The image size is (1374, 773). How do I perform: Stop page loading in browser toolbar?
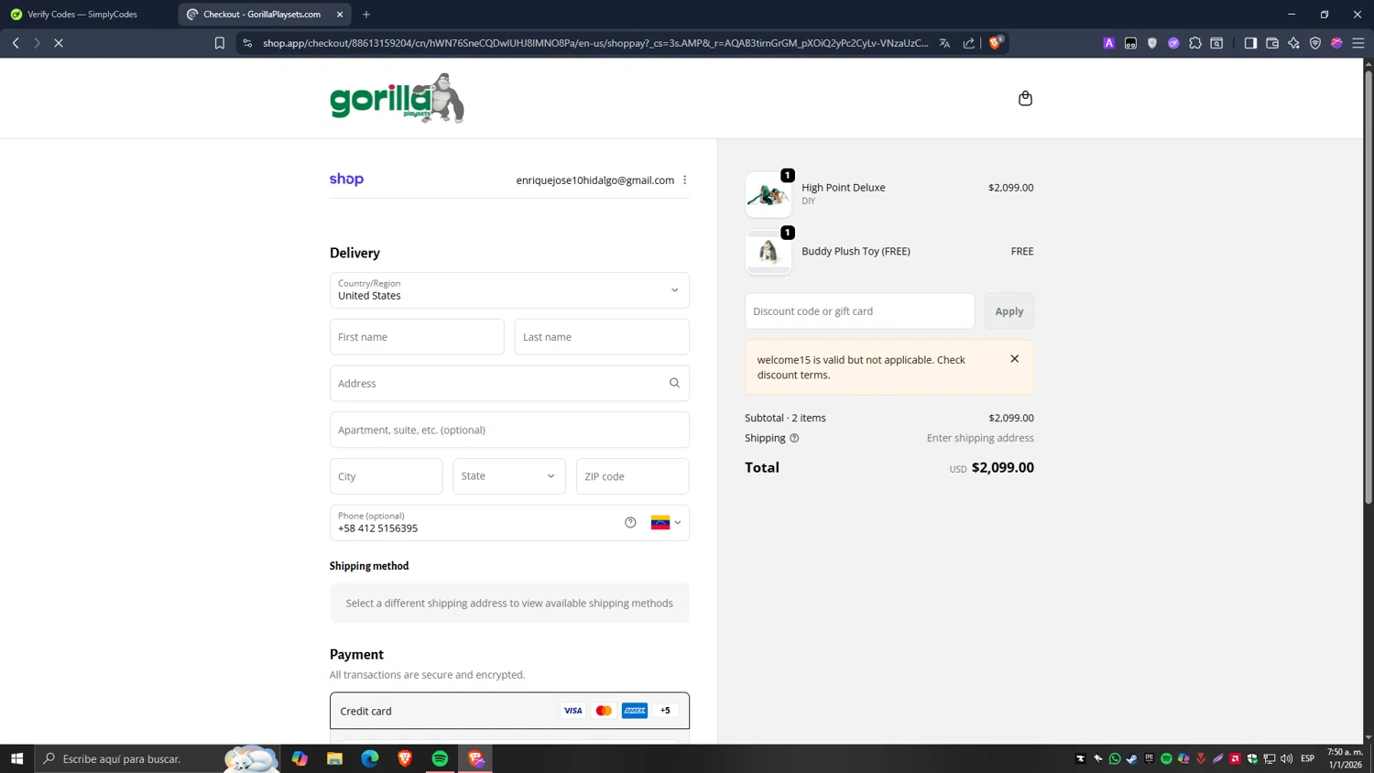point(58,43)
